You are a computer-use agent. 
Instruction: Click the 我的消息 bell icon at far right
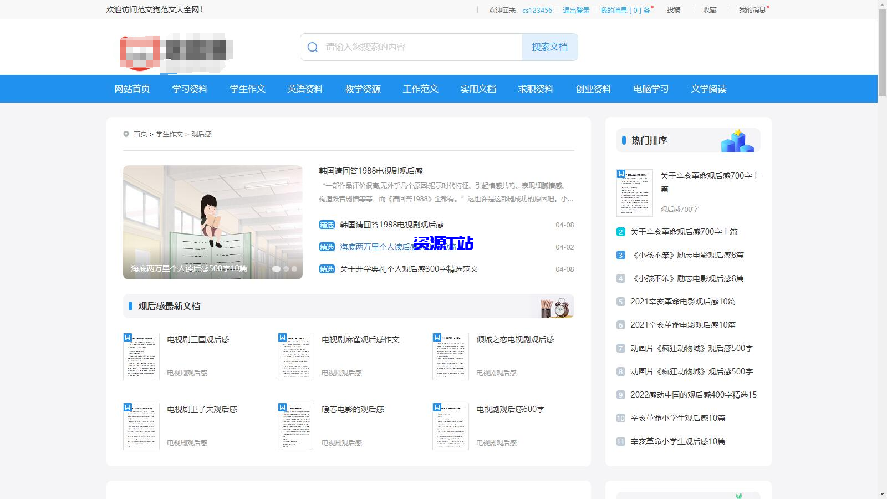(753, 9)
